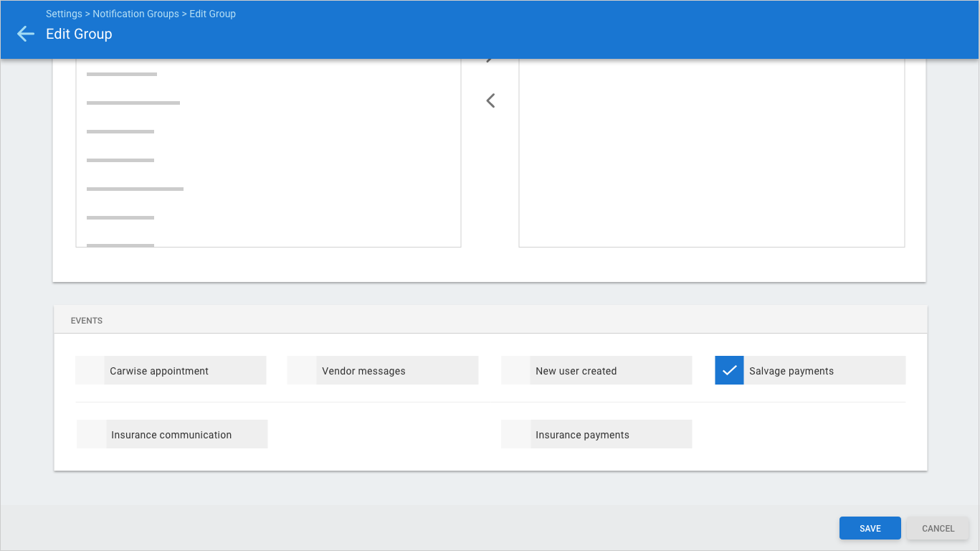Image resolution: width=980 pixels, height=551 pixels.
Task: Pick the longest placeholder item in left list
Action: click(135, 189)
